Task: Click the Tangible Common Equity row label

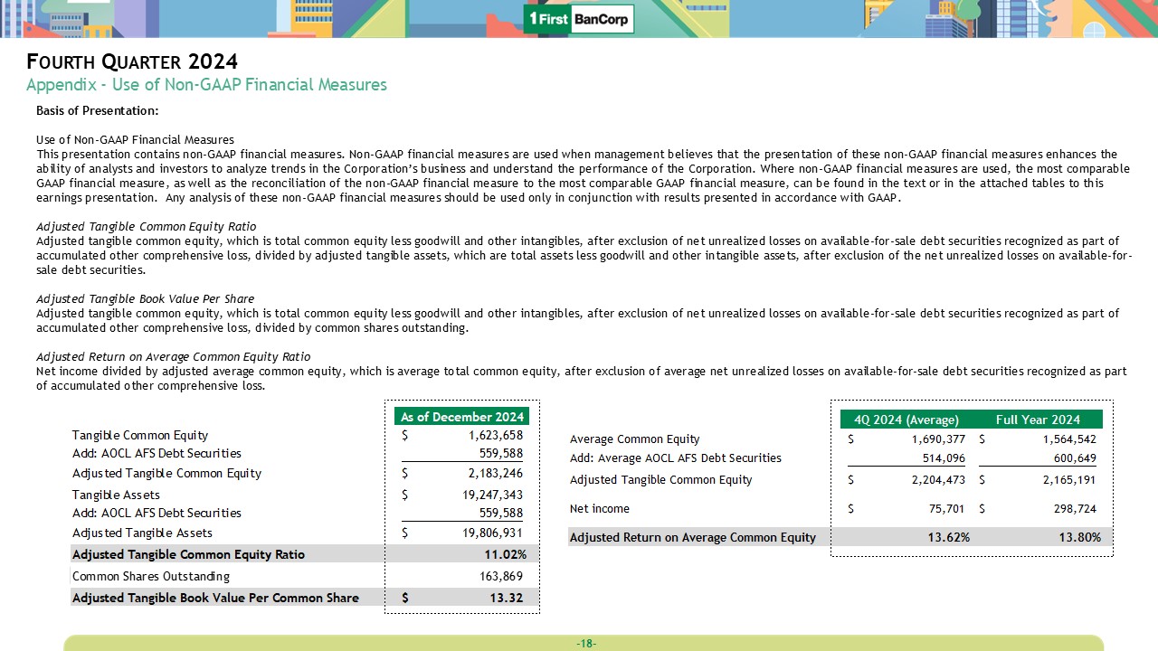Action: pos(140,436)
